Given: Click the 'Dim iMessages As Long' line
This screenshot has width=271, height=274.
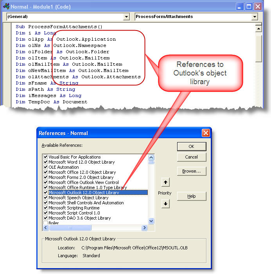Looking at the screenshot, I should 48,96.
